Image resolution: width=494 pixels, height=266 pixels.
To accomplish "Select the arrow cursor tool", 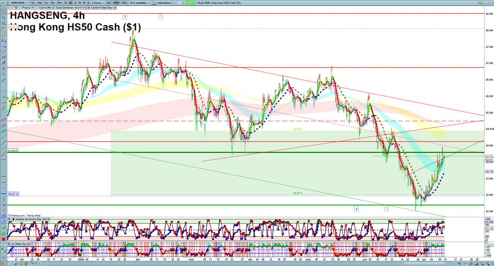I will tap(4, 12).
